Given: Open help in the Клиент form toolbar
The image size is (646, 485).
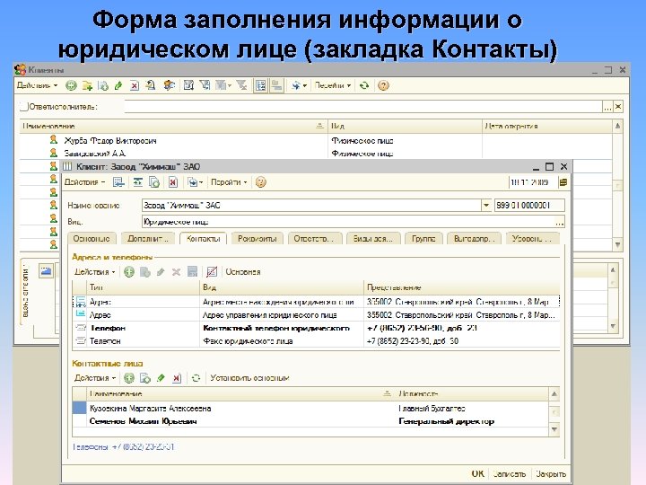Looking at the screenshot, I should point(261,181).
